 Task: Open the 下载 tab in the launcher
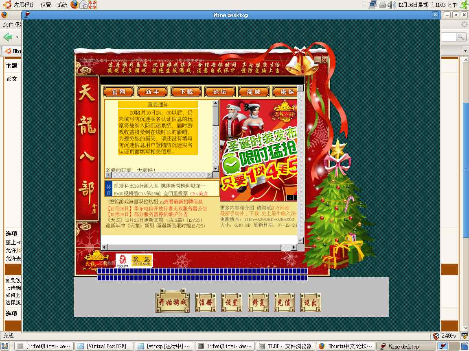pos(186,92)
